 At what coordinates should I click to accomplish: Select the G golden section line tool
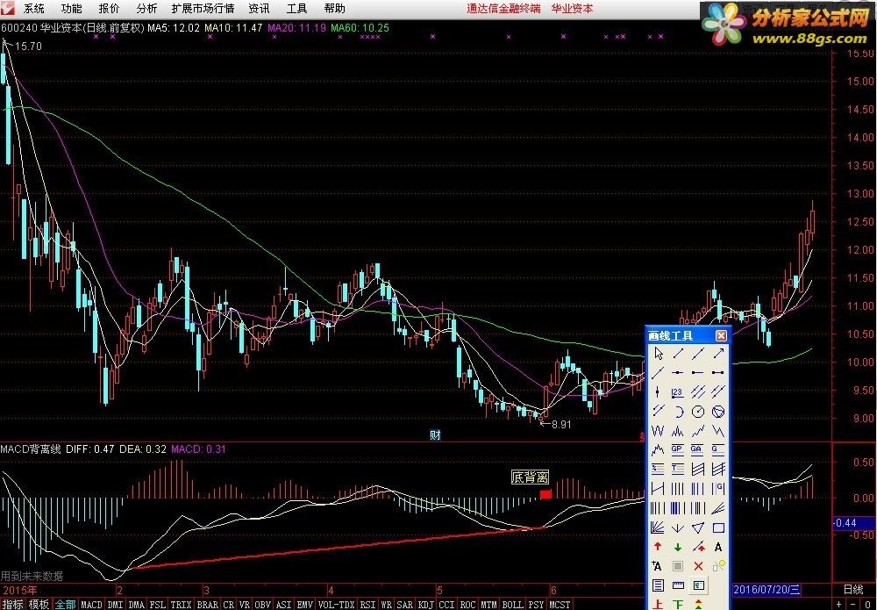tap(719, 449)
